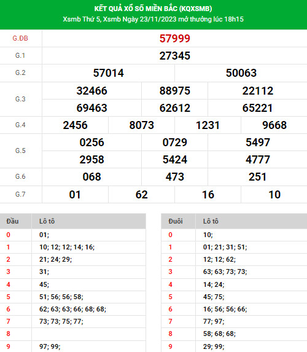307x352 pixels.
Task: Click the header title KẾT QUẢ XỔ SỐ MIỀN BẮC
Action: click(153, 9)
